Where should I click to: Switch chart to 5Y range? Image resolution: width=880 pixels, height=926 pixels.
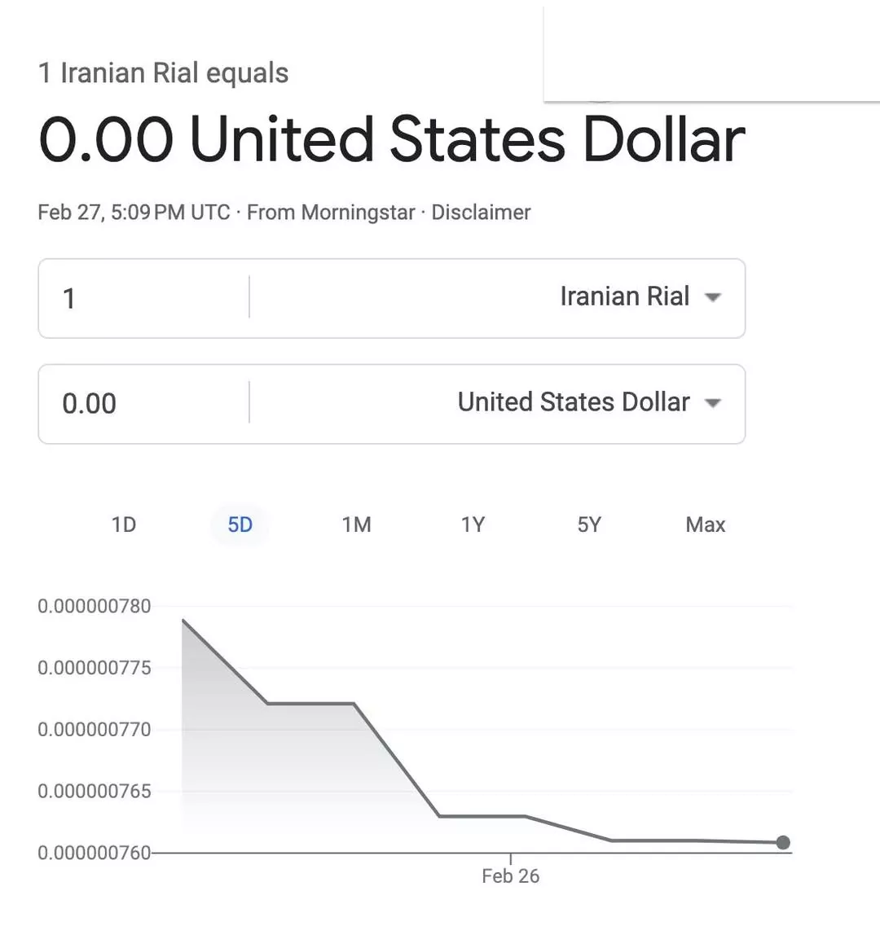coord(589,524)
